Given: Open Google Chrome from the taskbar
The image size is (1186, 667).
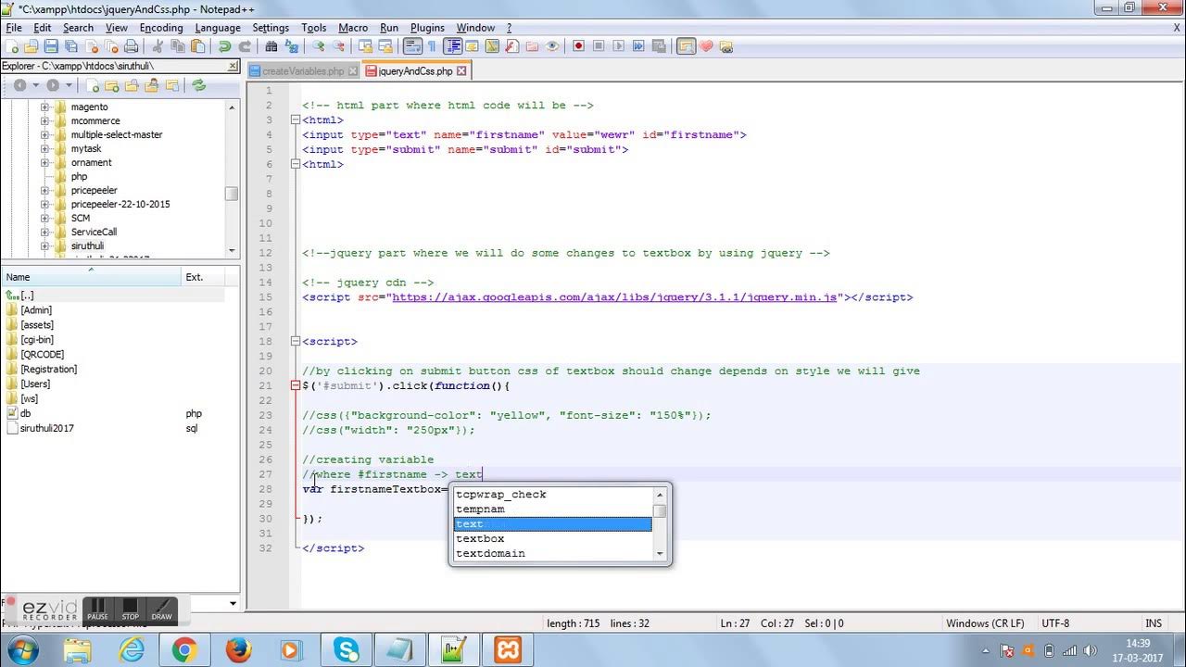Looking at the screenshot, I should (184, 651).
